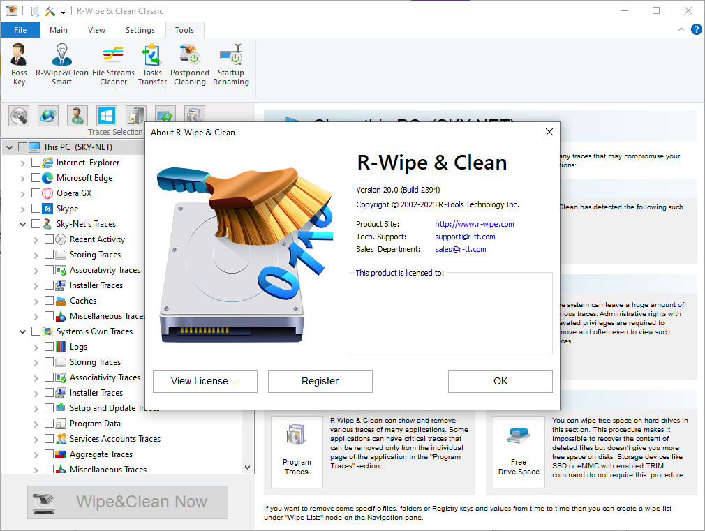Expand the Logs node
The image size is (705, 531).
(x=36, y=347)
